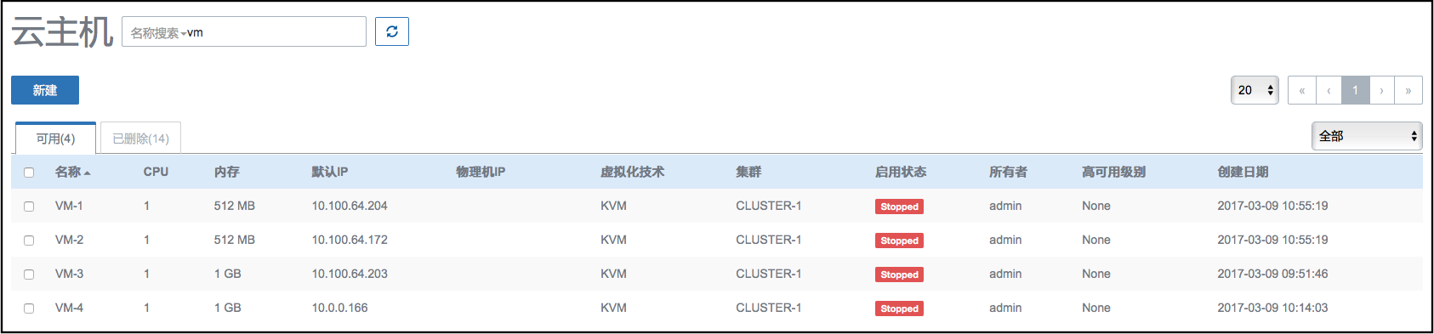Check the VM-3 row checkbox
The height and width of the screenshot is (334, 1434).
click(x=29, y=275)
